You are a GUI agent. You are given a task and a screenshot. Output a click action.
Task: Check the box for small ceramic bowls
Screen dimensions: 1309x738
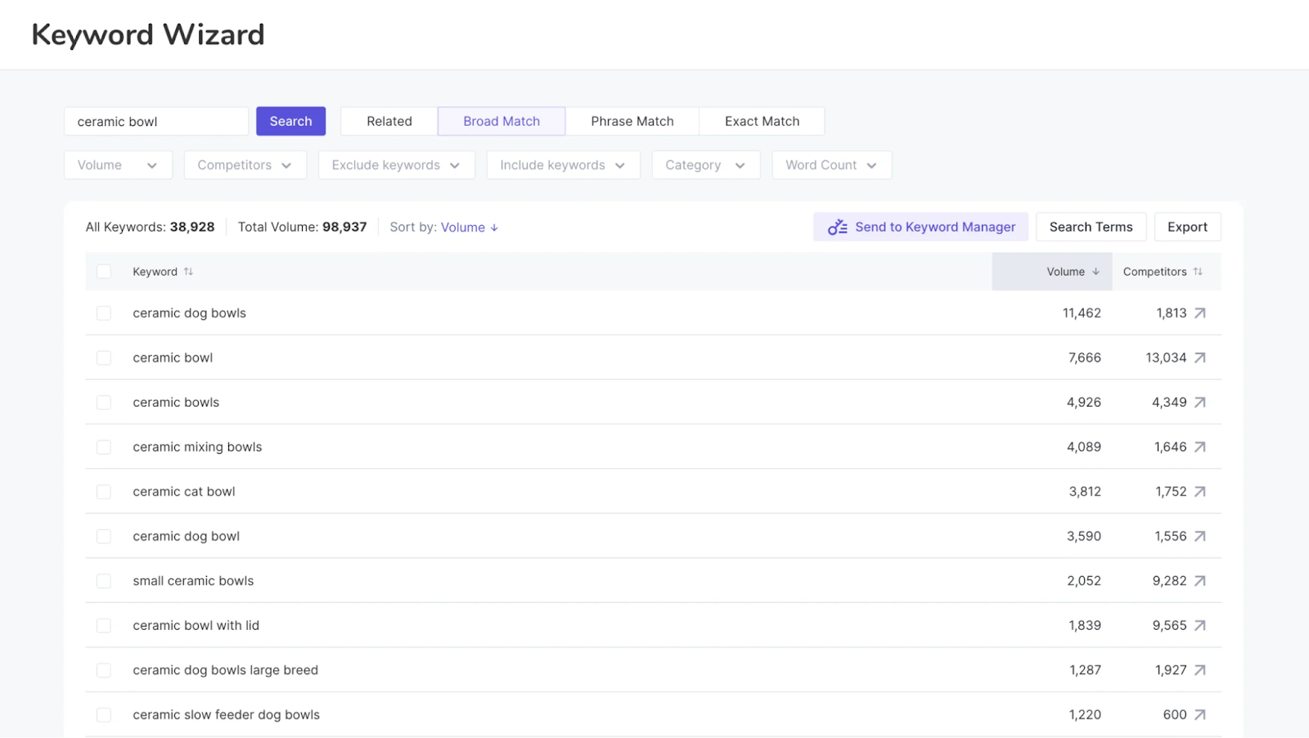tap(104, 581)
